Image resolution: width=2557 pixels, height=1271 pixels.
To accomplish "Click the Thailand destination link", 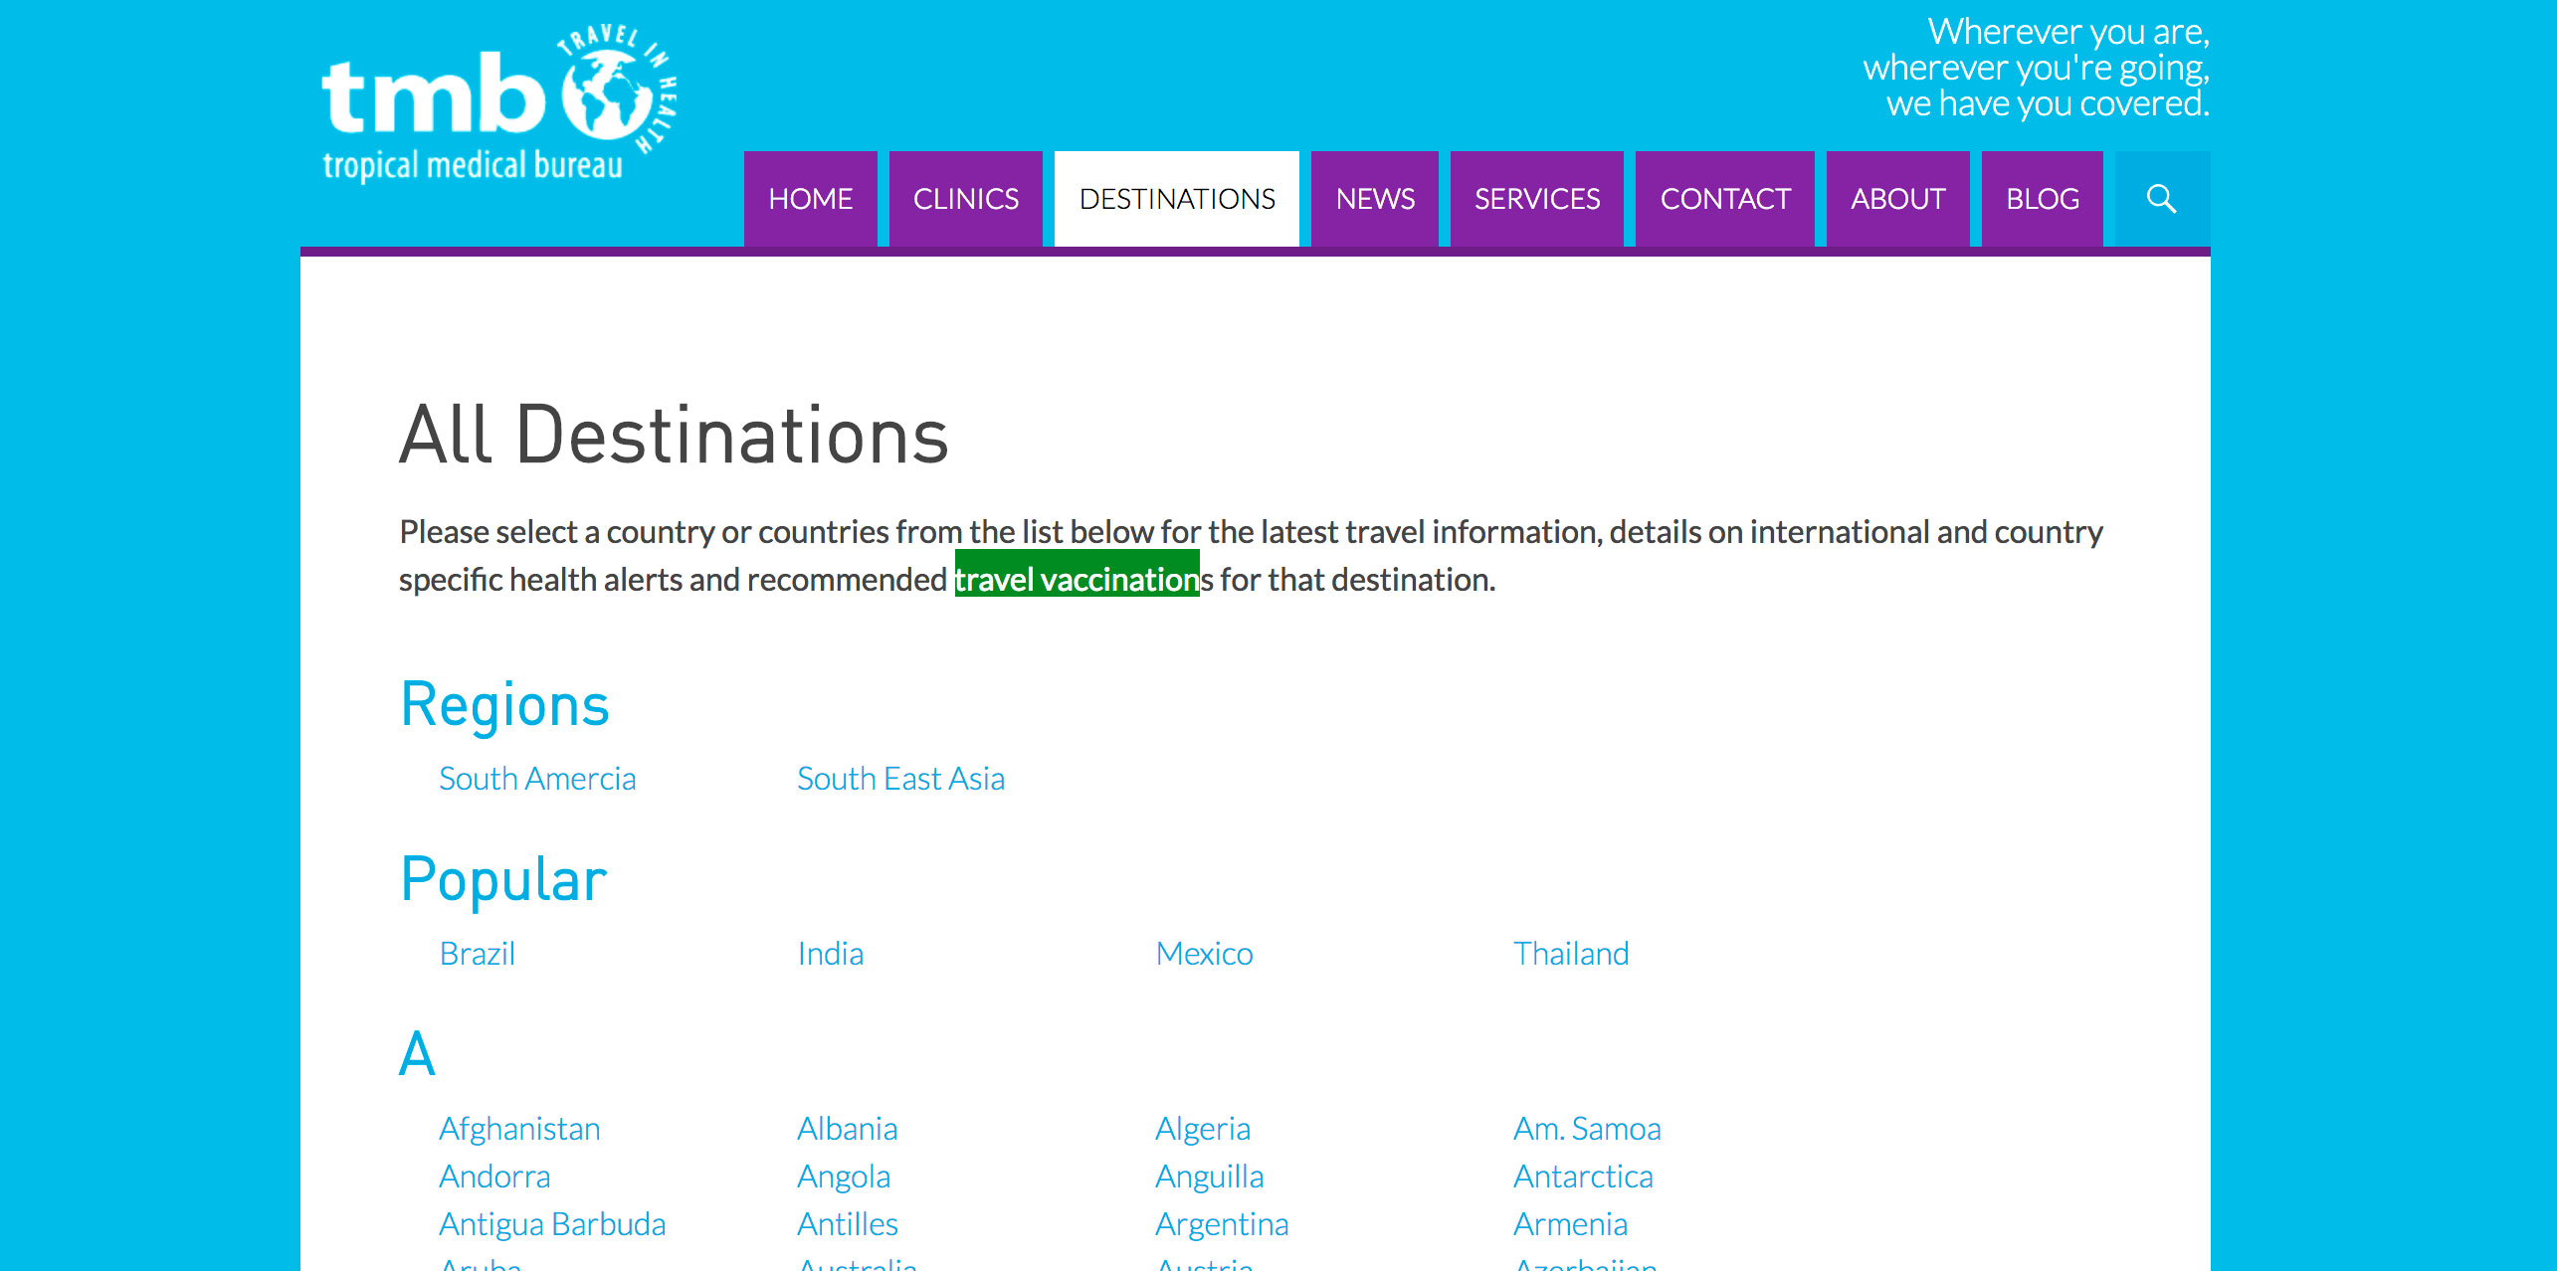I will [1570, 954].
